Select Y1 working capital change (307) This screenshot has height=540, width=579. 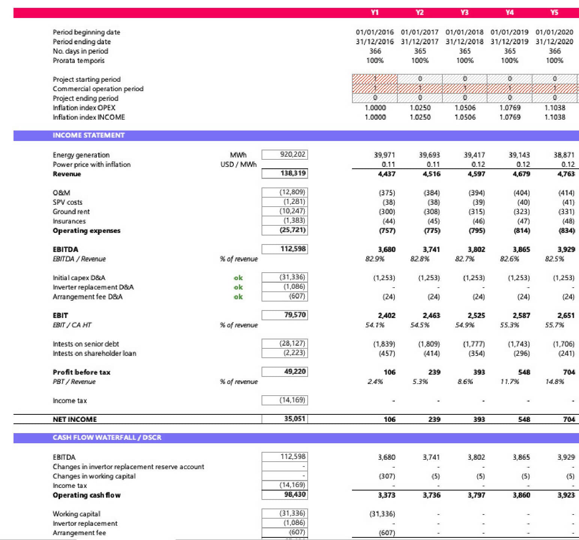pos(387,476)
